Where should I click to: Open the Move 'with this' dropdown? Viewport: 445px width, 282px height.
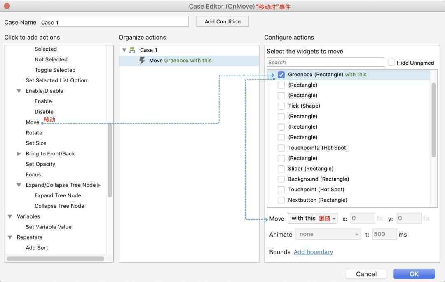pyautogui.click(x=312, y=219)
